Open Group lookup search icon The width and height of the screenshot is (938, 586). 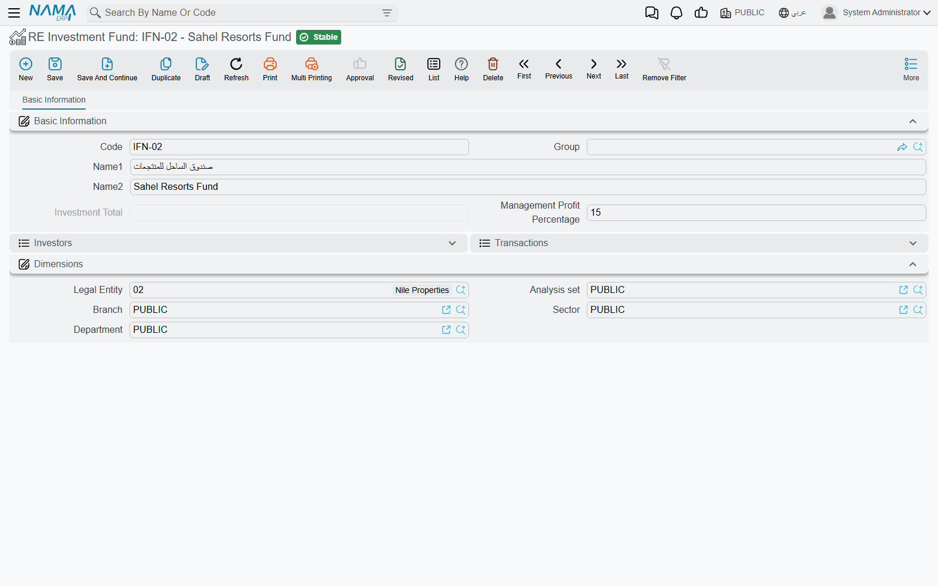(x=918, y=147)
